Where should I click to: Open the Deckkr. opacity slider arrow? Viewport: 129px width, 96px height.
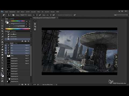coord(37,15)
